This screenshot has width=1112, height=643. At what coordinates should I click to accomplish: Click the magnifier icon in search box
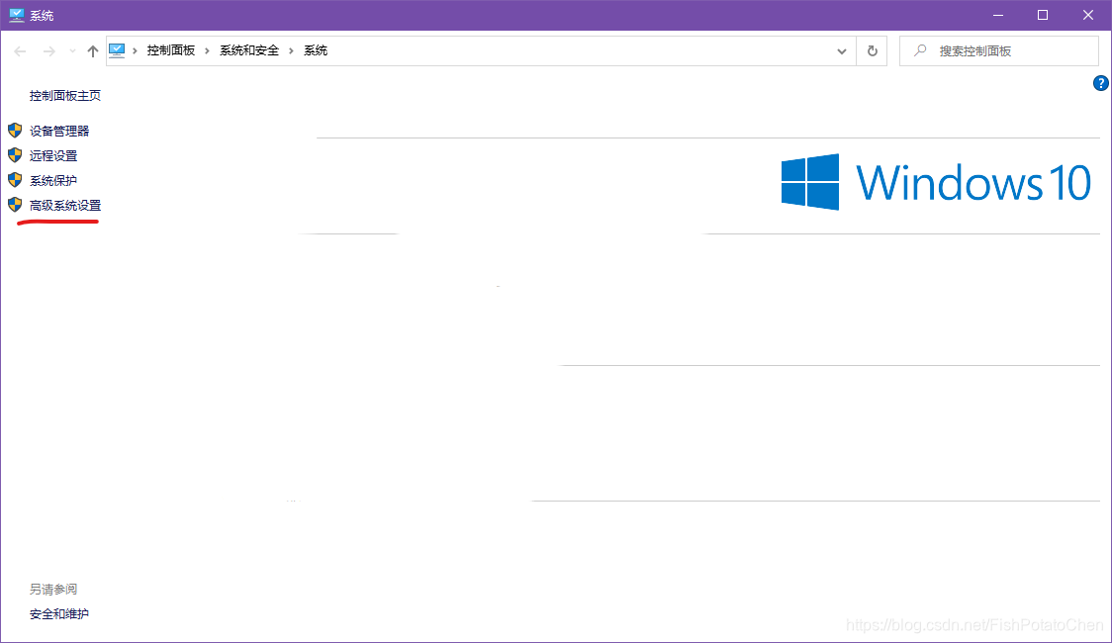pos(920,51)
